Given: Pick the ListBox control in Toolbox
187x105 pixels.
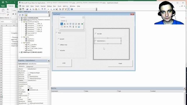Looking at the screenshot, I should point(73,24).
